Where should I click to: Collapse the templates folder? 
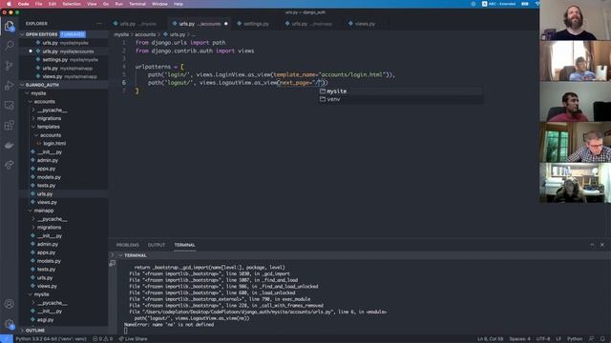(49, 127)
